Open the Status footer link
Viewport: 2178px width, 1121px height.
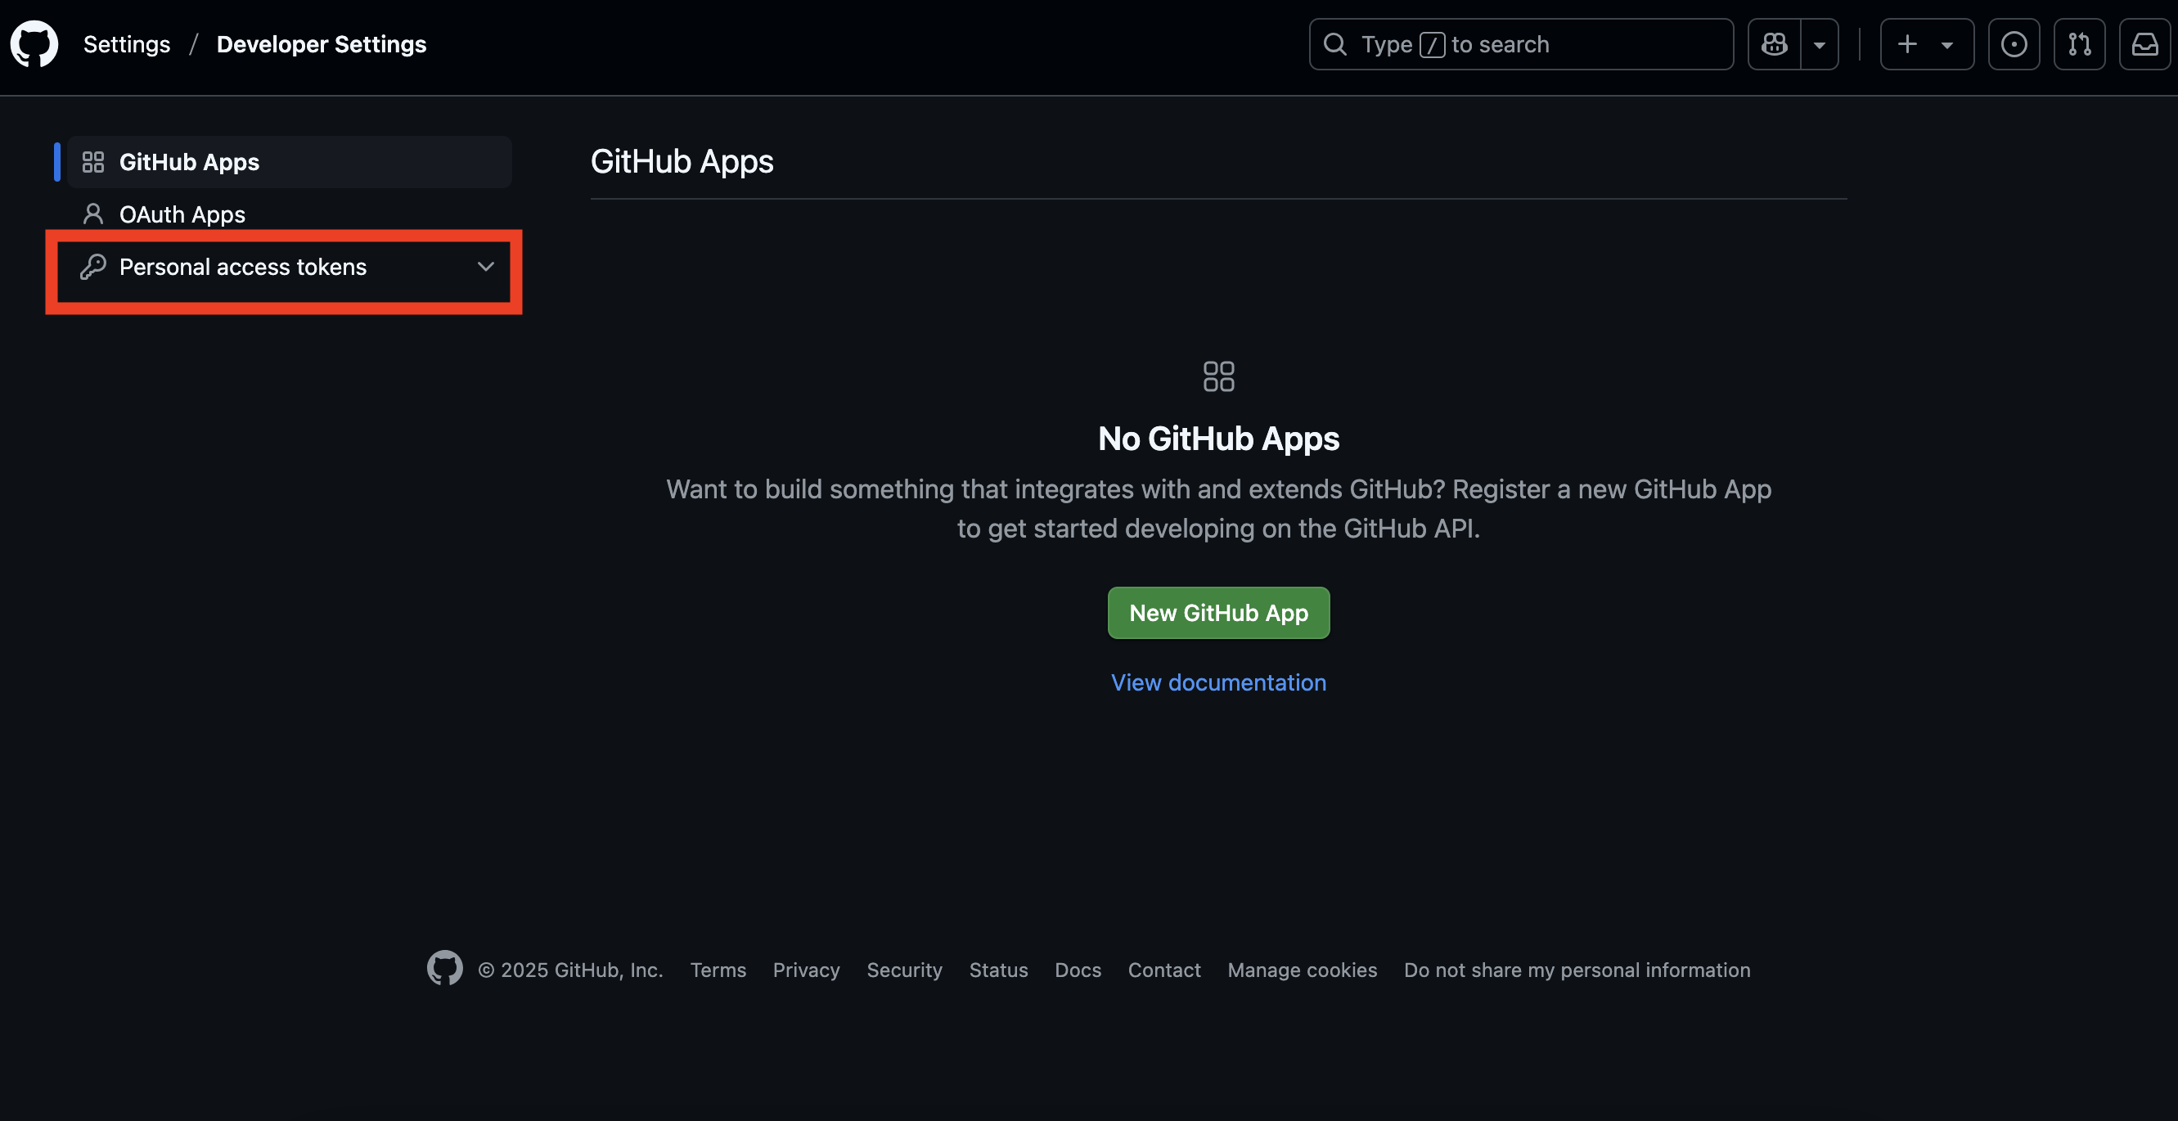pos(998,970)
